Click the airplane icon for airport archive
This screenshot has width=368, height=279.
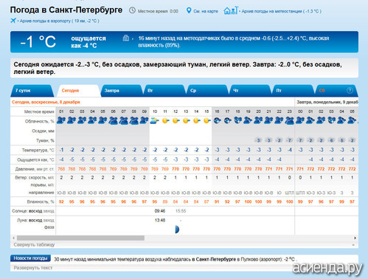13,21
